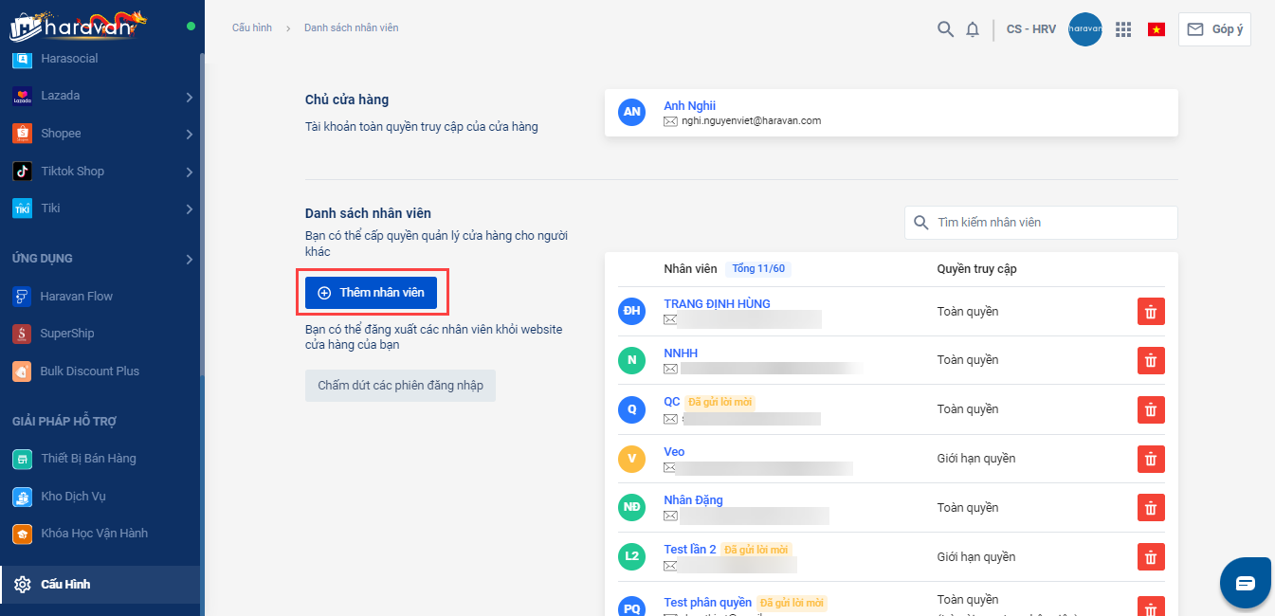
Task: Open Test lần 2 employee link
Action: click(690, 550)
